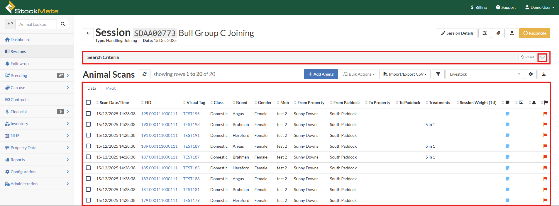
Task: Toggle the select-all header checkbox
Action: point(88,102)
